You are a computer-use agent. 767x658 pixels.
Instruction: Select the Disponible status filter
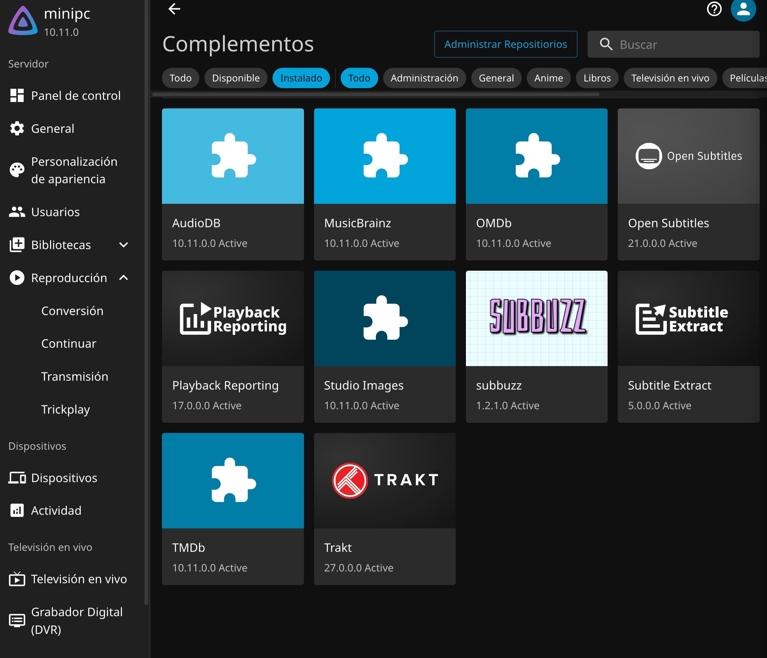(x=235, y=78)
